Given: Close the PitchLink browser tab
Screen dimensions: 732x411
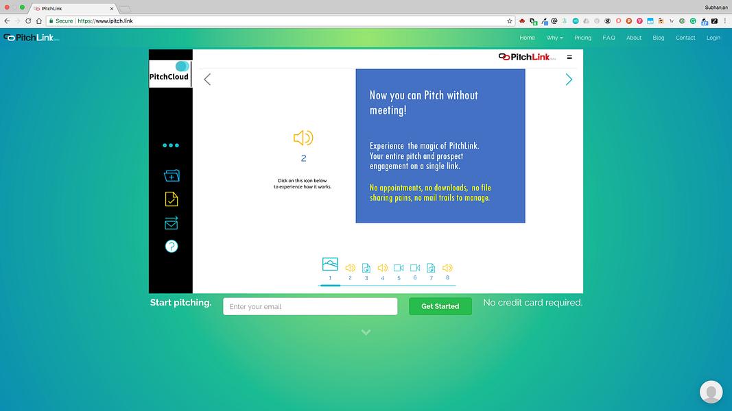Looking at the screenshot, I should pos(112,8).
